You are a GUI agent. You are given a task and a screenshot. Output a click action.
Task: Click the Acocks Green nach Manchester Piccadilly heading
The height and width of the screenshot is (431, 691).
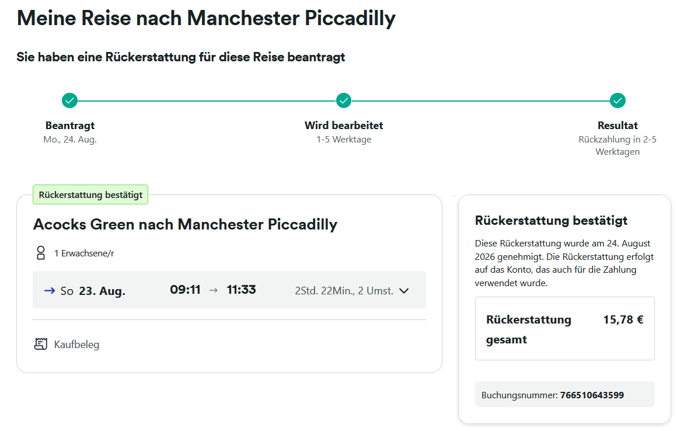point(185,224)
